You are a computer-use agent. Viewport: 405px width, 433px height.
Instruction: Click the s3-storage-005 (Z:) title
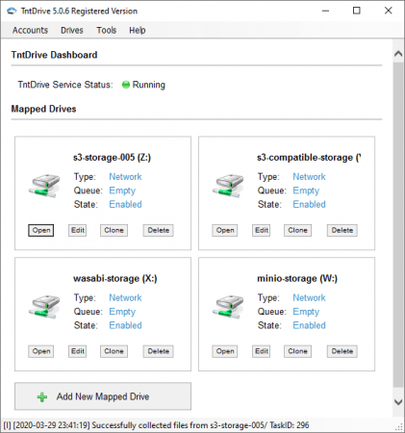tap(112, 158)
